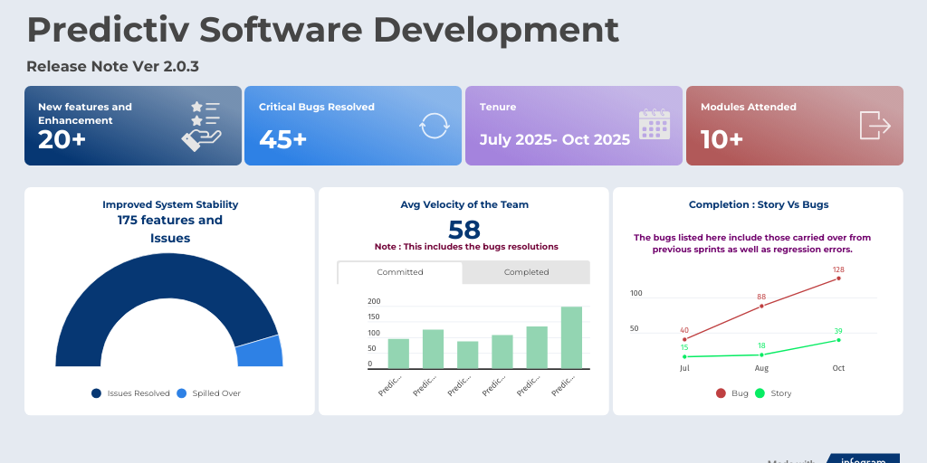The width and height of the screenshot is (927, 463).
Task: Click the Improved System Stability heading
Action: 170,205
